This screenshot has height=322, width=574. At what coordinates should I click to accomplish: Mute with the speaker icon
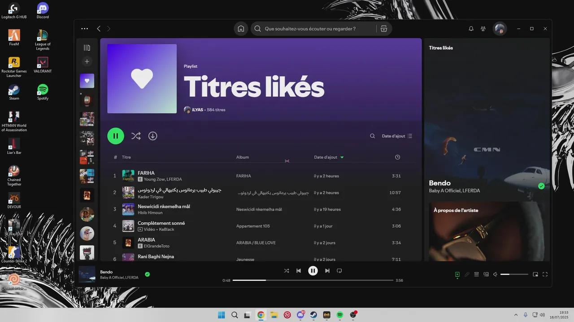(x=496, y=274)
